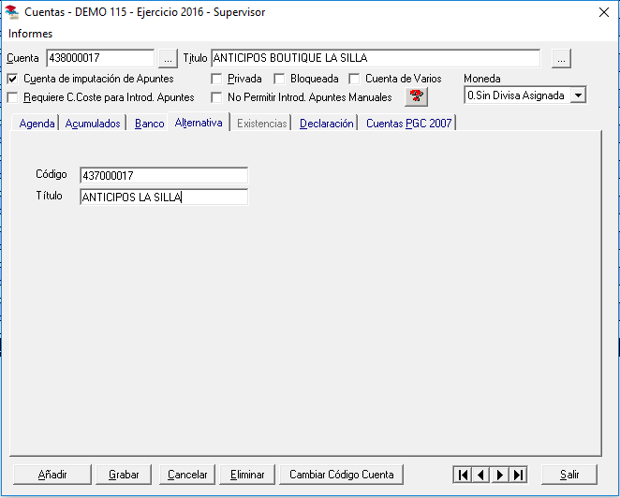Go to the previous account record
620x498 pixels.
pyautogui.click(x=481, y=475)
